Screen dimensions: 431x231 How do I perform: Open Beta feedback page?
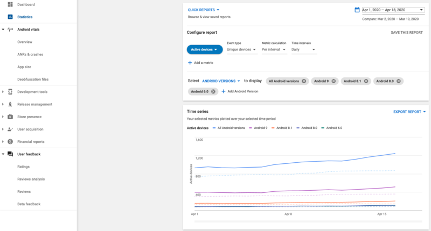coord(29,204)
